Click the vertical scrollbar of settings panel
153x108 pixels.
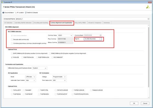coord(149,57)
